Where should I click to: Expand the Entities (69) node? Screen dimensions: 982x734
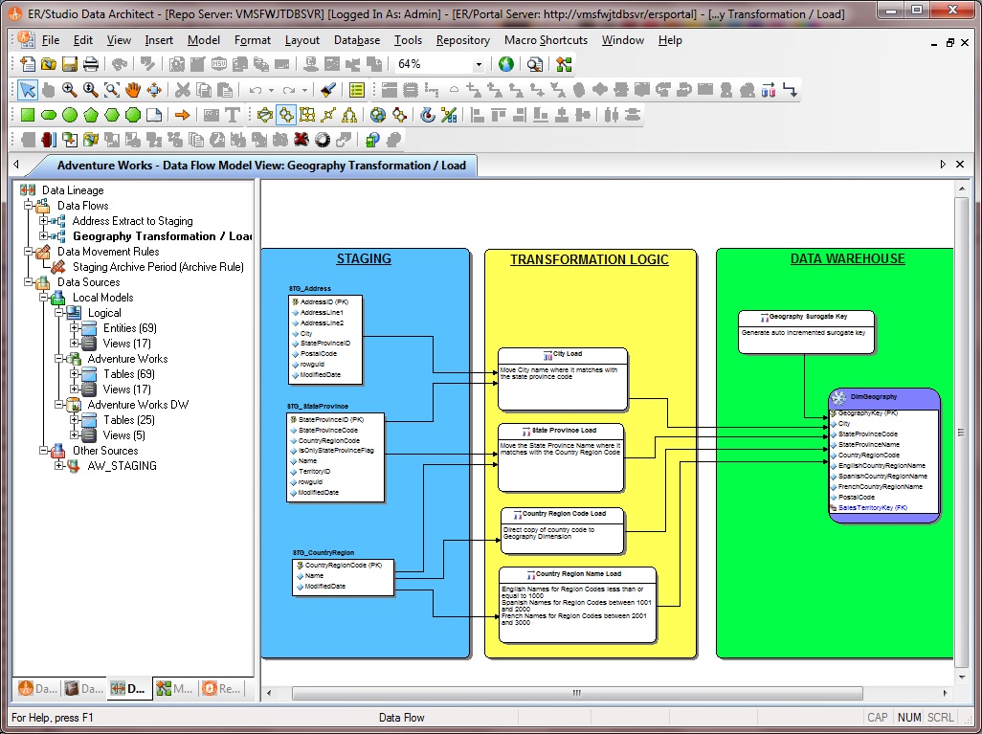[x=74, y=327]
